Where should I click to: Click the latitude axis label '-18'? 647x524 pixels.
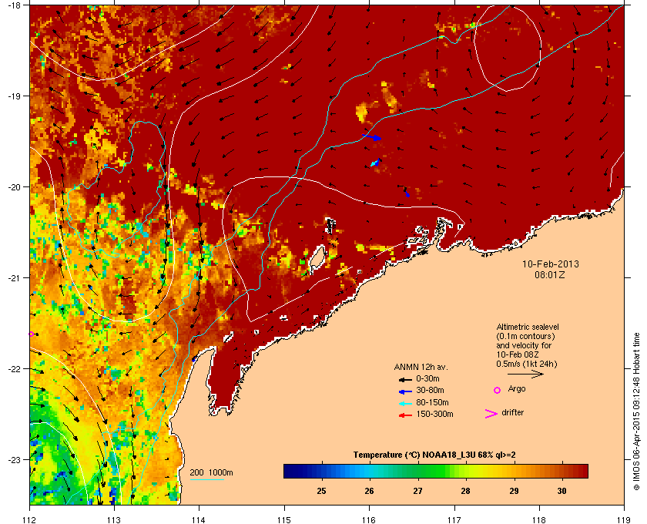coord(14,5)
